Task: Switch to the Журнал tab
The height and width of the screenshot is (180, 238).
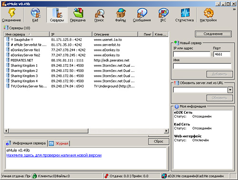Action: point(59,143)
